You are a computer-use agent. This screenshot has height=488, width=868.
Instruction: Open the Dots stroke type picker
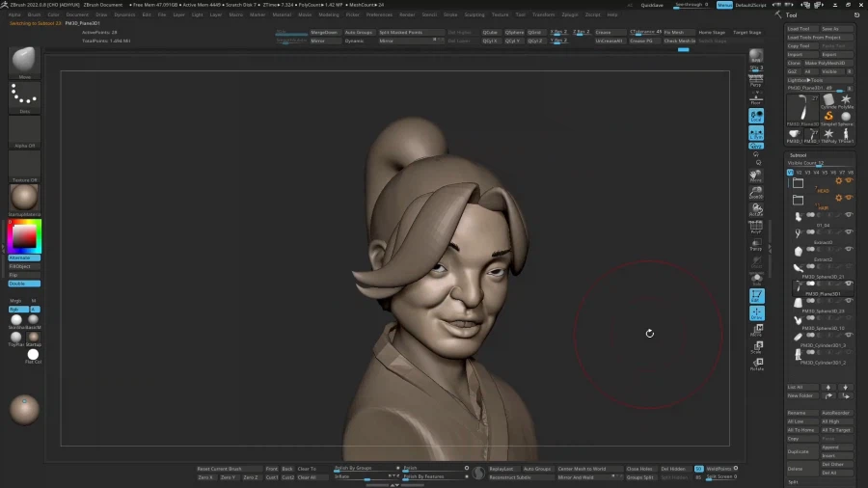click(24, 96)
